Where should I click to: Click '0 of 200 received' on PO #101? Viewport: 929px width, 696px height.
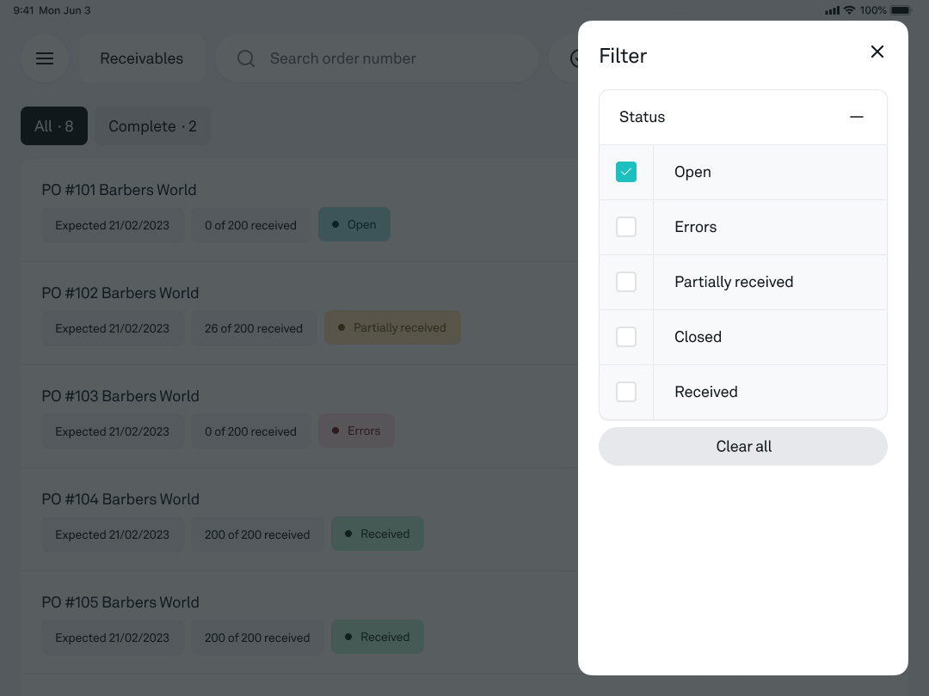(250, 225)
